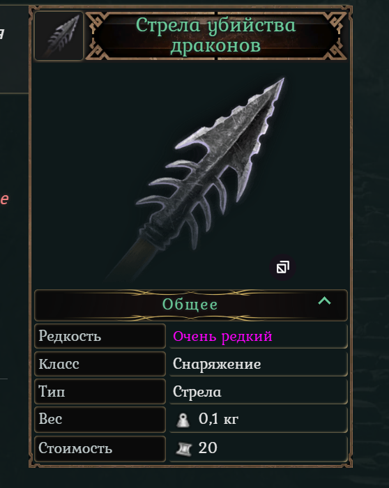The height and width of the screenshot is (488, 389).
Task: Click the Стоимость label cell
Action: (x=100, y=448)
